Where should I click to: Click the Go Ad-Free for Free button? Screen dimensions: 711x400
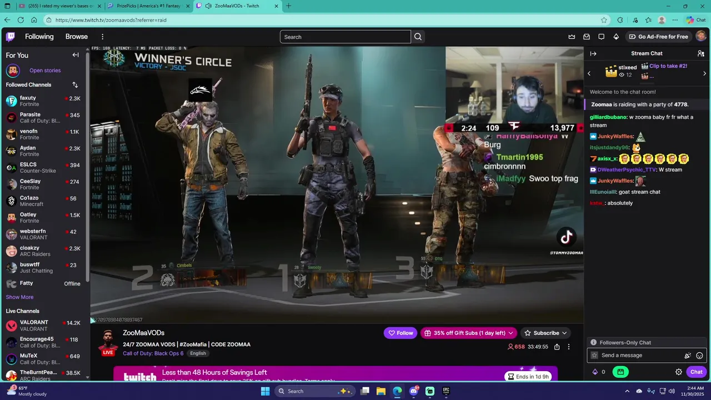(658, 37)
